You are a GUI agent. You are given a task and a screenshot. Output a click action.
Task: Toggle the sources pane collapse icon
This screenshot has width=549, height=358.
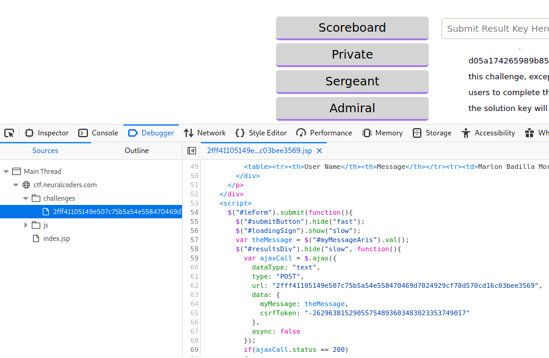(192, 151)
